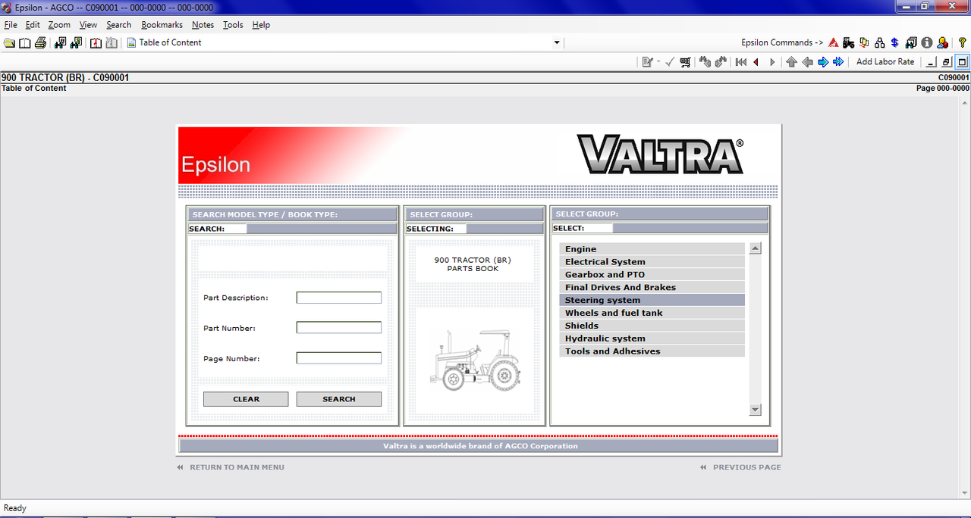Open the Table of Content dropdown
This screenshot has height=518, width=971.
tap(557, 43)
